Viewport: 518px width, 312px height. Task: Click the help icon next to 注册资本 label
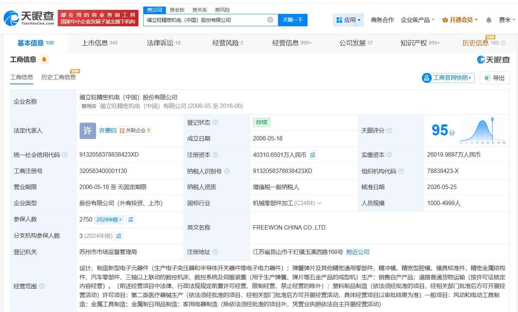point(216,155)
